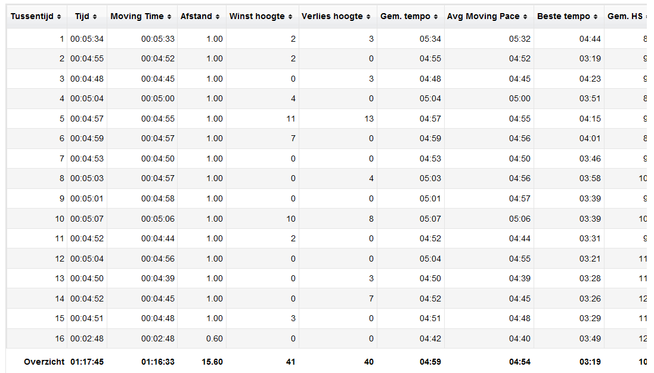
Task: Sort using Avg Moving Pace arrows
Action: [x=525, y=17]
